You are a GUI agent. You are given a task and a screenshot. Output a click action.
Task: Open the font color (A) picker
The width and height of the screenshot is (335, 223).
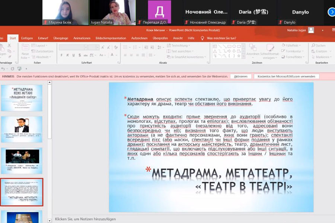[113, 55]
